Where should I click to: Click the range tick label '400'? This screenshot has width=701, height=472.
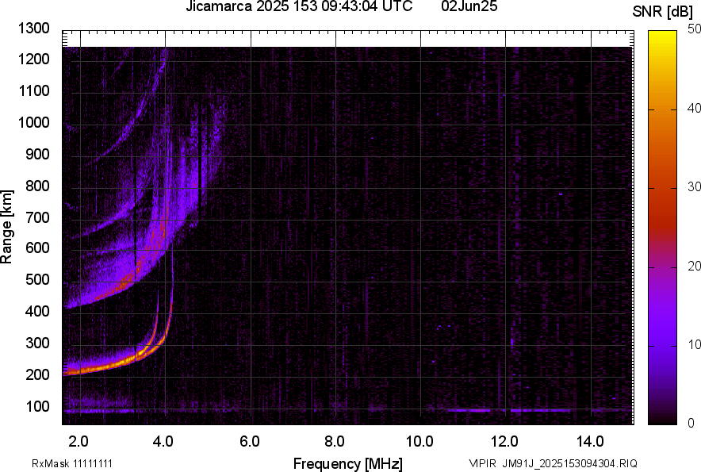click(x=37, y=311)
